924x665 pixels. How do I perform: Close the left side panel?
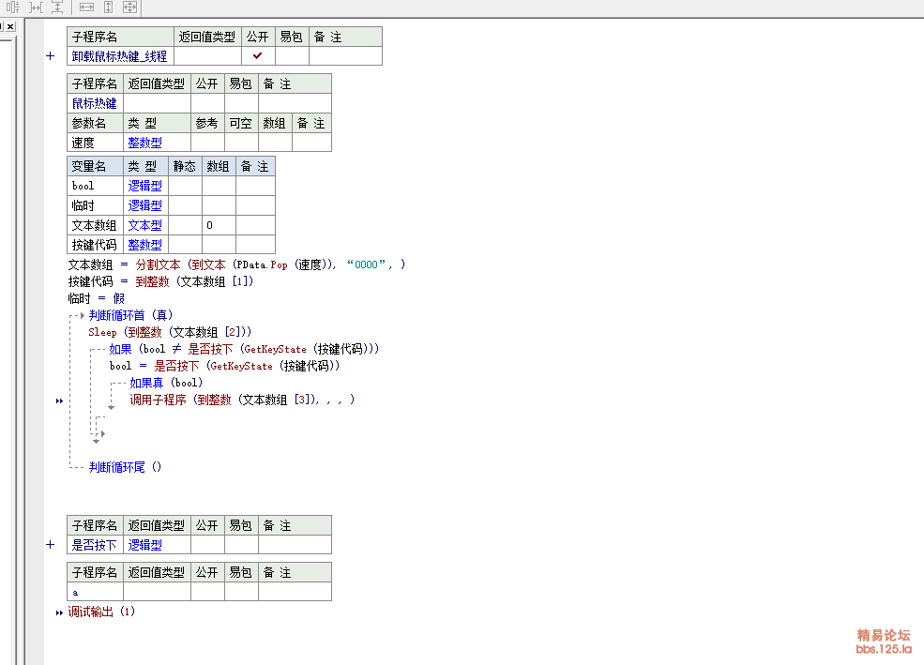pyautogui.click(x=10, y=26)
